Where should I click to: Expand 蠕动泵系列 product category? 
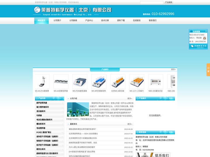(x=49, y=124)
